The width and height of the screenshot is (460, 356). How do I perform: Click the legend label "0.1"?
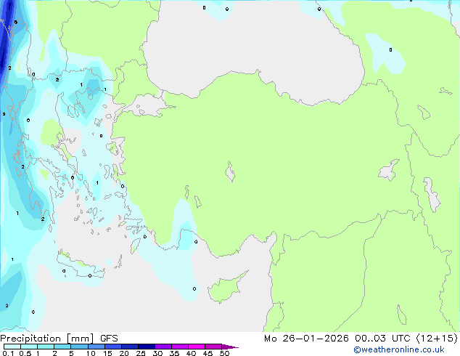[x=8, y=353]
